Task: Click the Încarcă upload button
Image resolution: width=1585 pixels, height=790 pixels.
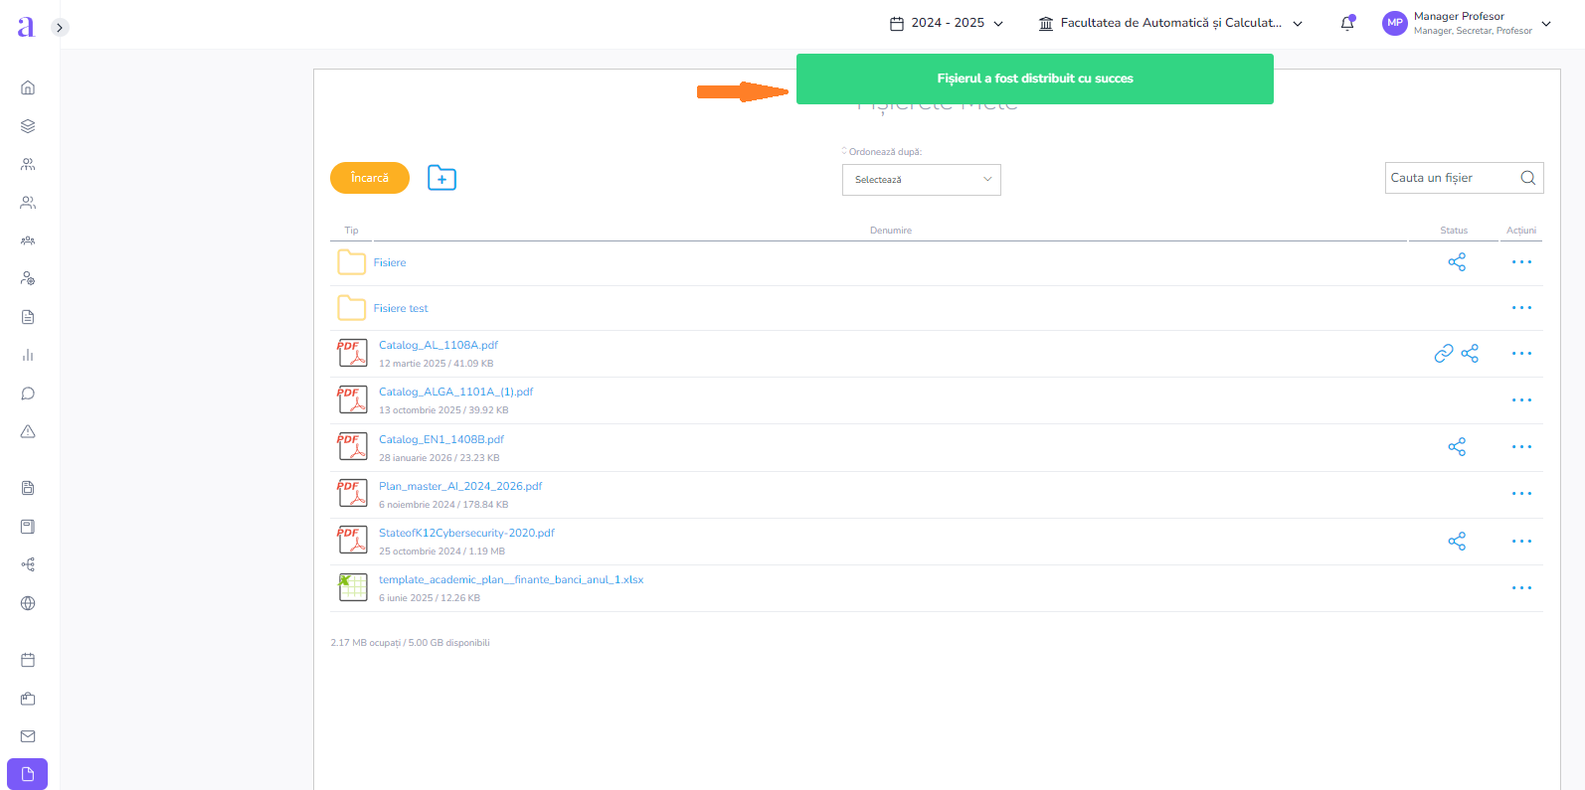Action: (369, 178)
